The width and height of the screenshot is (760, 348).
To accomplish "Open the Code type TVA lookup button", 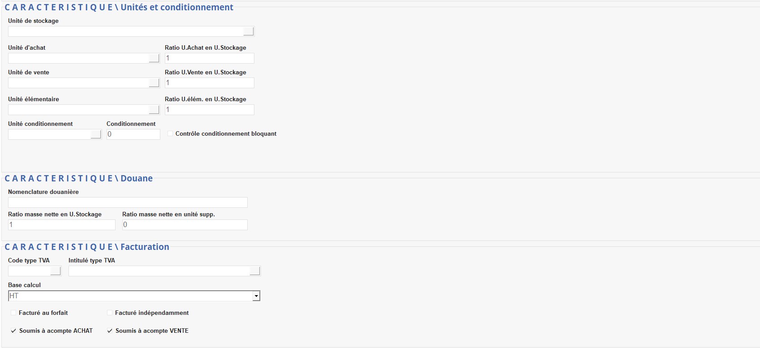I will [56, 271].
